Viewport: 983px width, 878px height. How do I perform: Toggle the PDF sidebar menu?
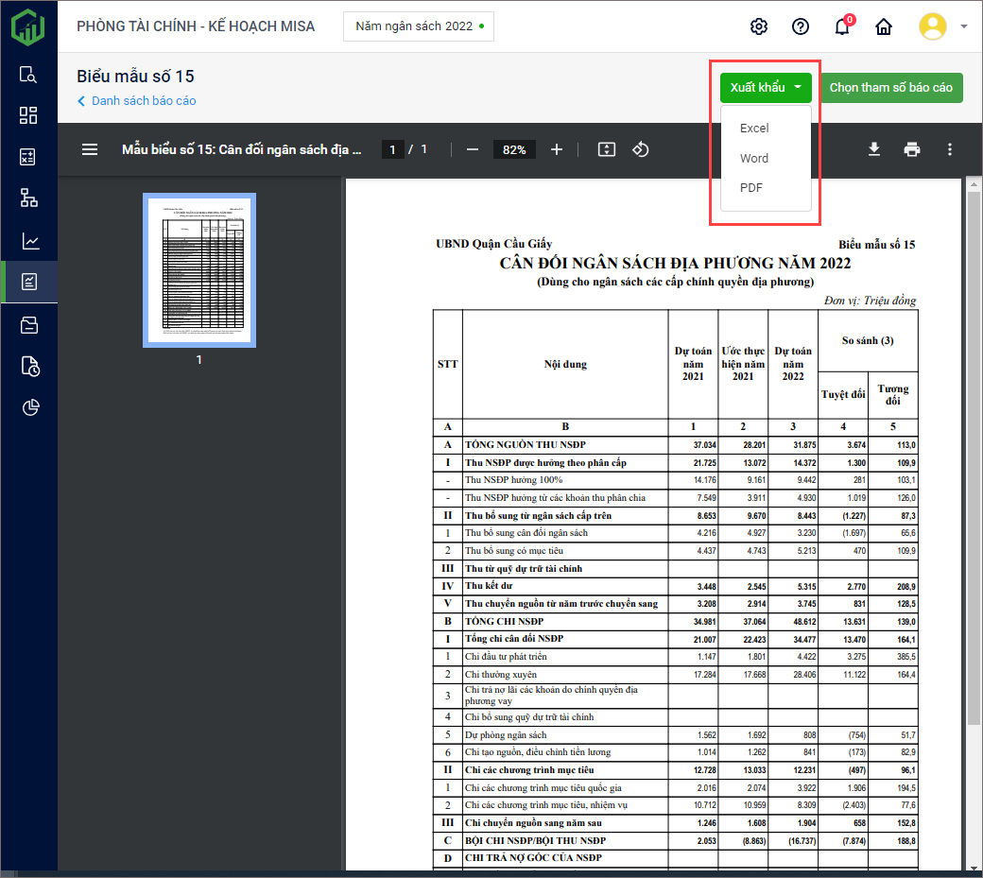pyautogui.click(x=90, y=149)
